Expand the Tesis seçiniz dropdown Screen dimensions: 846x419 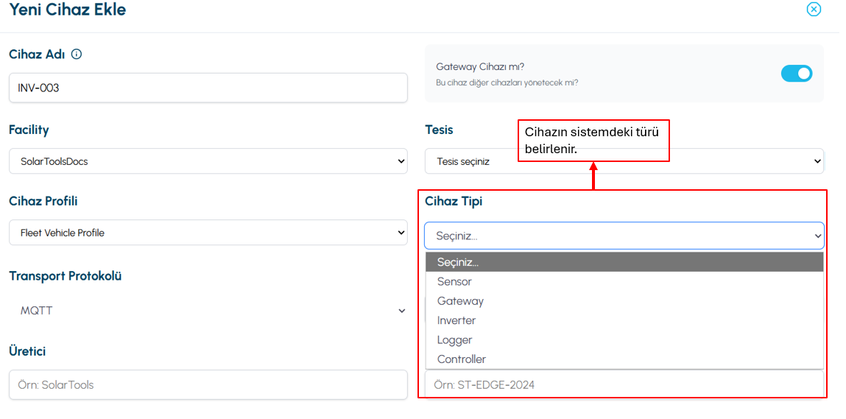coord(624,161)
